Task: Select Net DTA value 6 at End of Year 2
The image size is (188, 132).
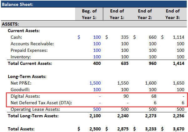Action: (x=155, y=103)
